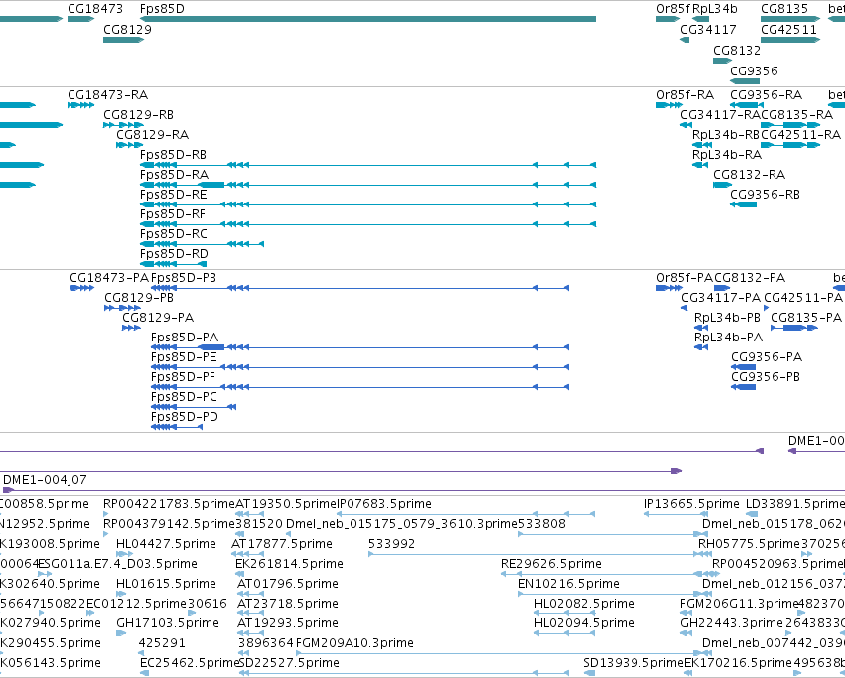Viewport: 845px width, 678px height.
Task: Select transcript label CG8129-RB
Action: 138,115
